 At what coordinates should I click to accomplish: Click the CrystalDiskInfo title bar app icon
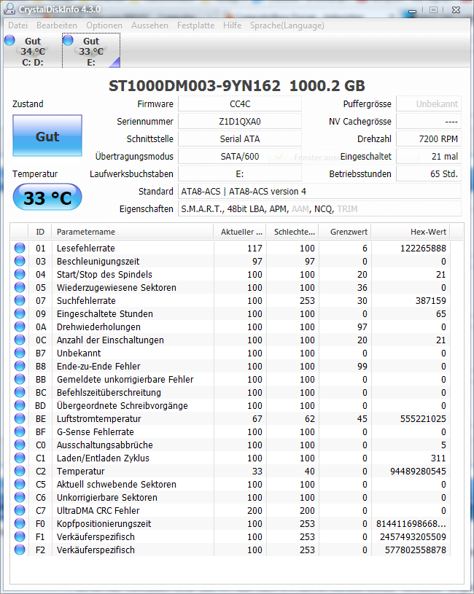coord(9,9)
